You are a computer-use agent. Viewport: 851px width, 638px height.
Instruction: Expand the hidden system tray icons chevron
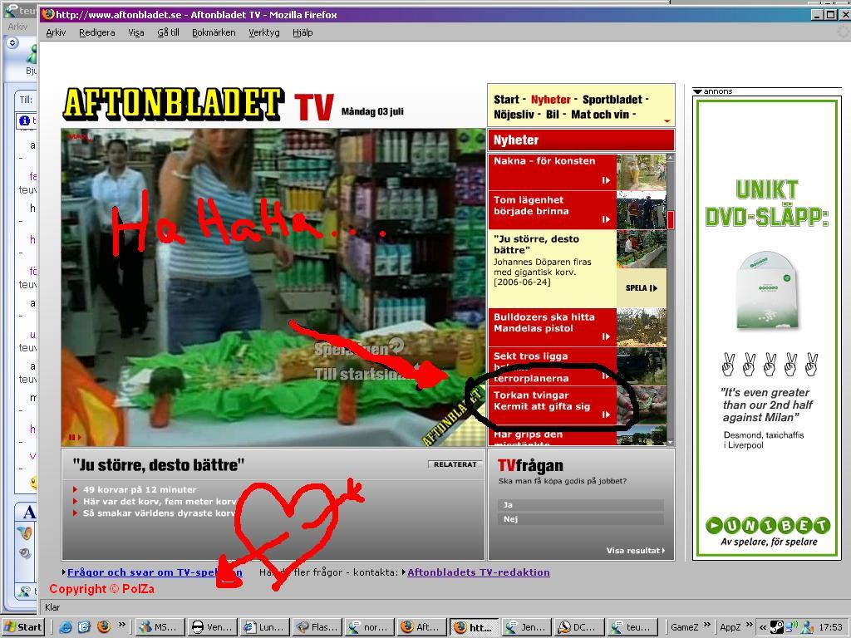pyautogui.click(x=762, y=627)
